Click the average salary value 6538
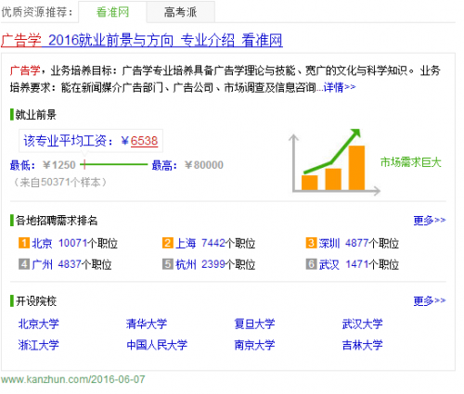 (144, 141)
